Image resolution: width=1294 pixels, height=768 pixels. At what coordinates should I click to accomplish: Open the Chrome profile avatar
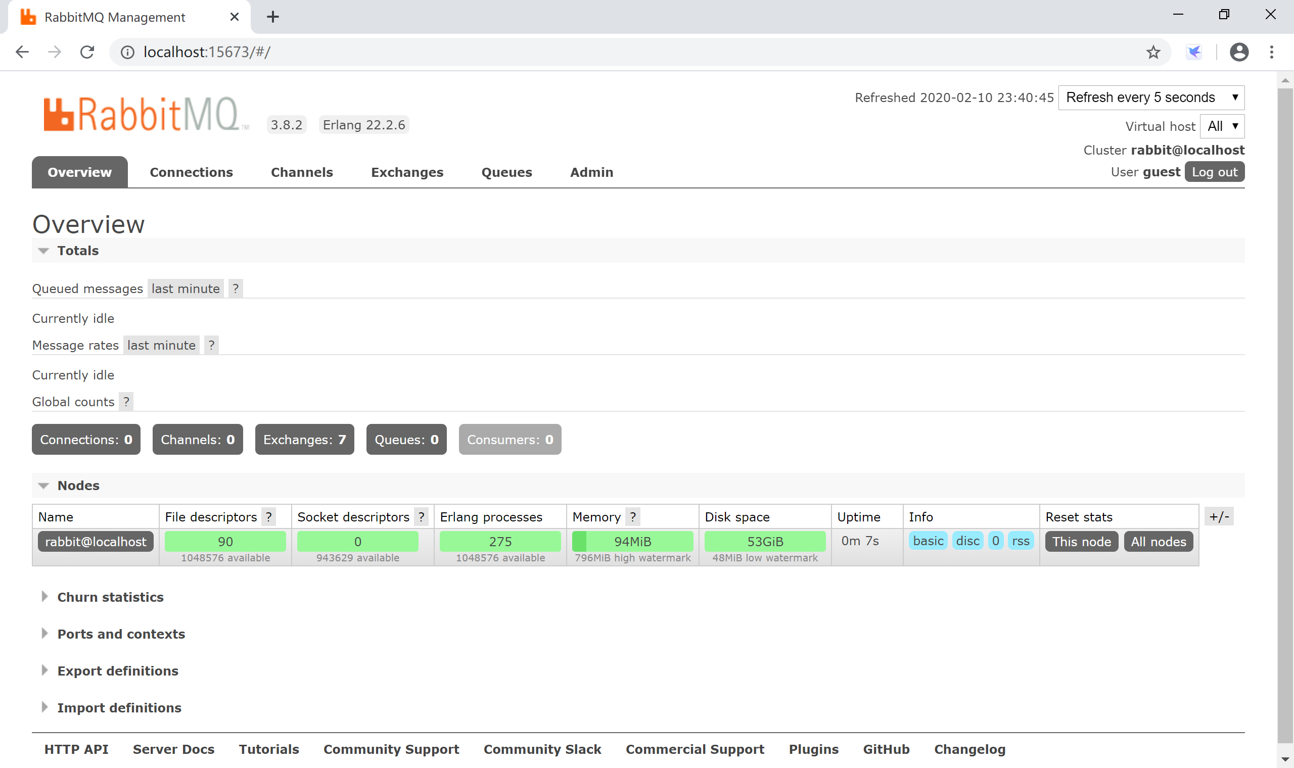tap(1238, 52)
